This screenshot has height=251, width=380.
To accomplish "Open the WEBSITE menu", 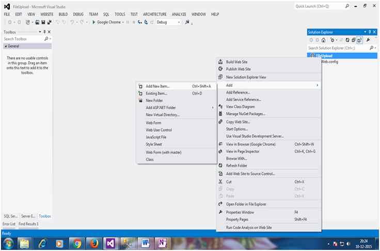I will point(47,14).
